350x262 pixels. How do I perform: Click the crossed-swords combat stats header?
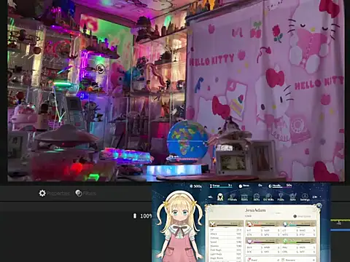coord(226,224)
